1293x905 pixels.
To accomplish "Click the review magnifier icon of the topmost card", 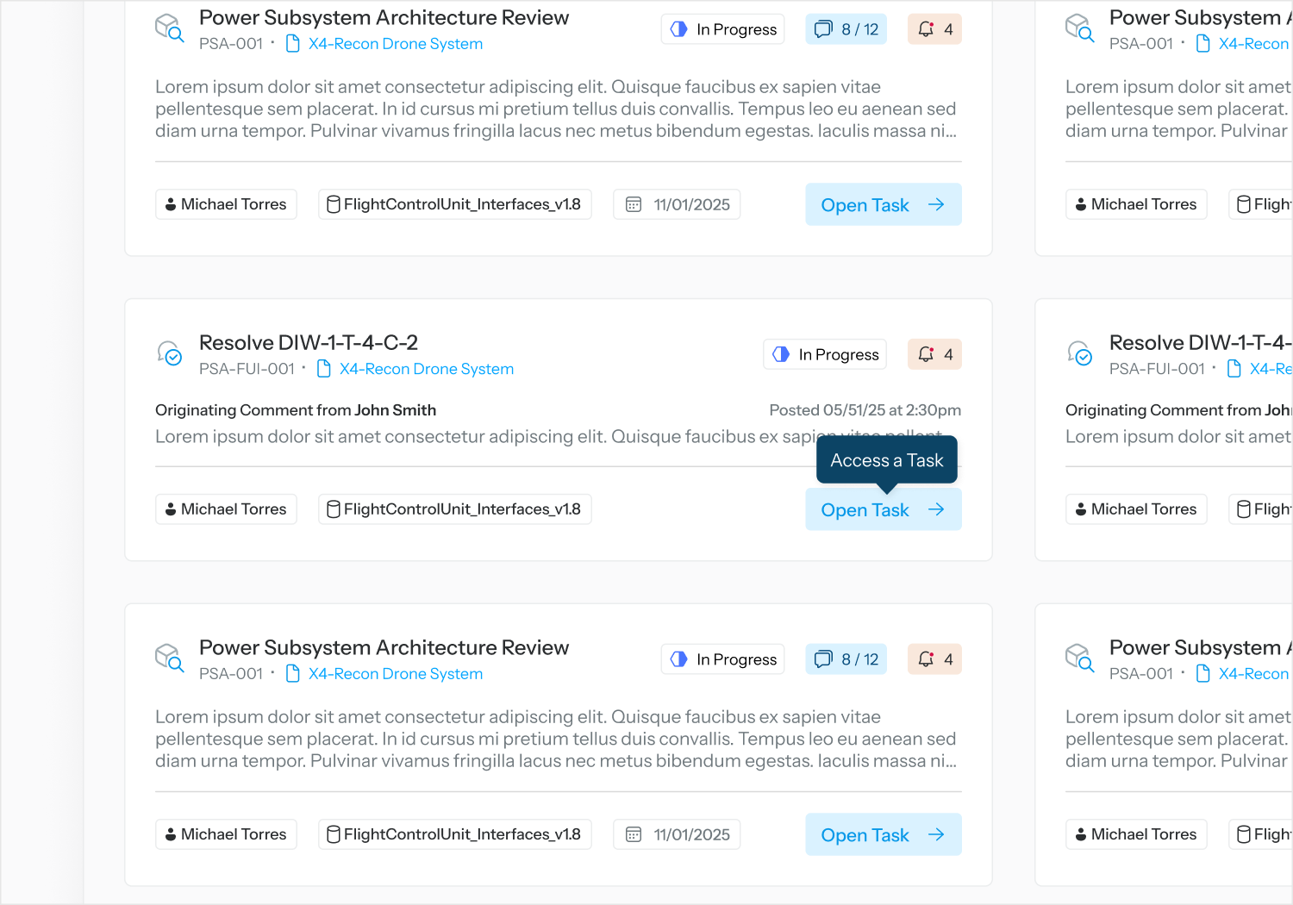I will click(x=170, y=28).
